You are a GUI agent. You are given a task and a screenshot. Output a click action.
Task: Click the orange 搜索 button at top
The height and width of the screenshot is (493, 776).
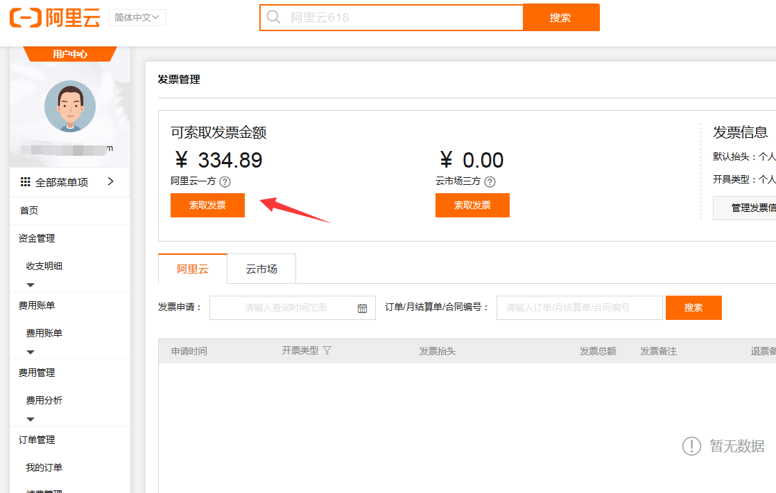click(560, 17)
